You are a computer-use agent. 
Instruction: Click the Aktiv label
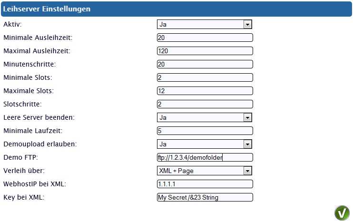[12, 24]
